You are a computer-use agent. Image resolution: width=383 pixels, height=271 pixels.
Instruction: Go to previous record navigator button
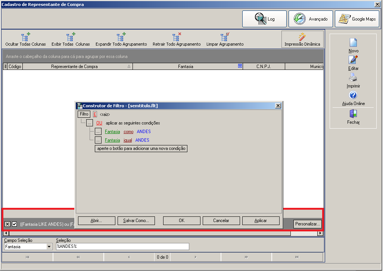click(x=129, y=257)
